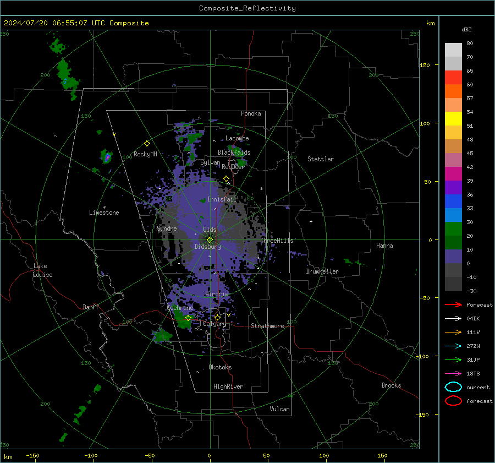
Task: Select the dark orange 60-57 dBZ swatch
Action: [453, 91]
